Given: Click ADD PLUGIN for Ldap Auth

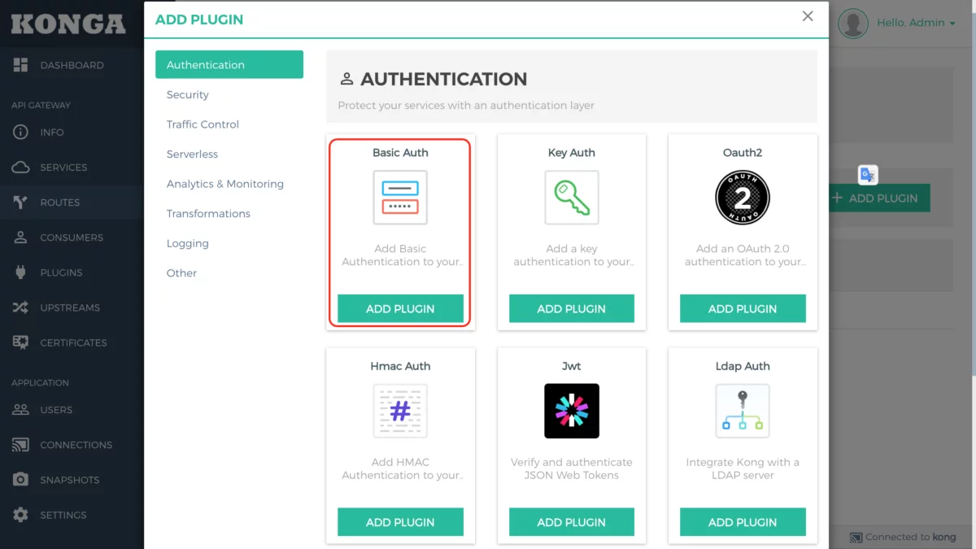Looking at the screenshot, I should 743,522.
